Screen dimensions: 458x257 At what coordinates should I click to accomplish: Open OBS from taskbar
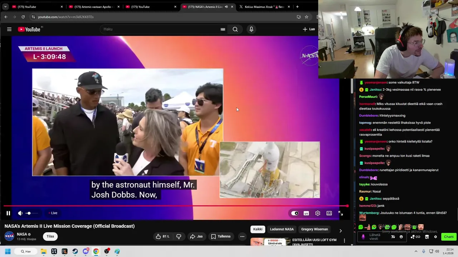107,251
